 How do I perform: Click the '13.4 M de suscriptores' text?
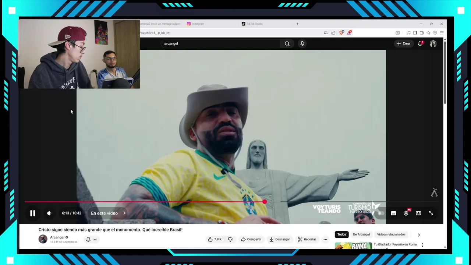tap(64, 242)
